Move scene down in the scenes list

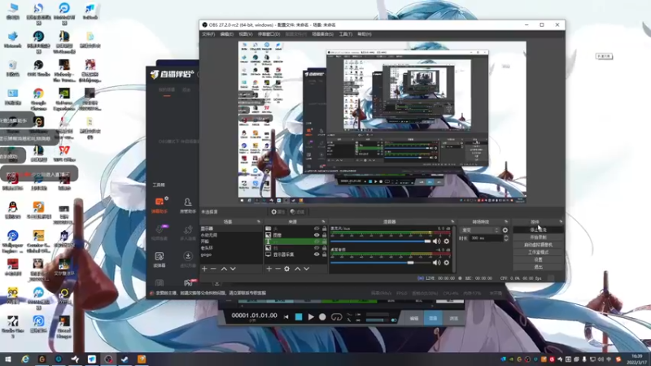(x=233, y=269)
